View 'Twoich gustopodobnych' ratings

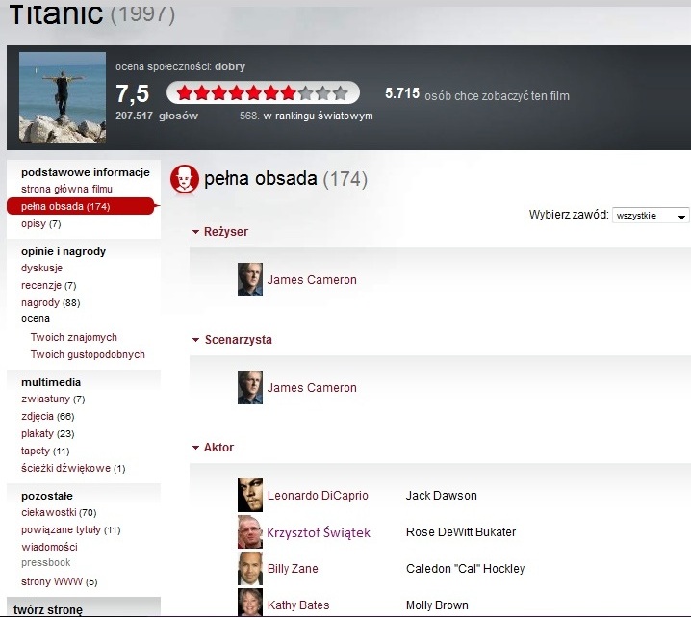tap(88, 355)
